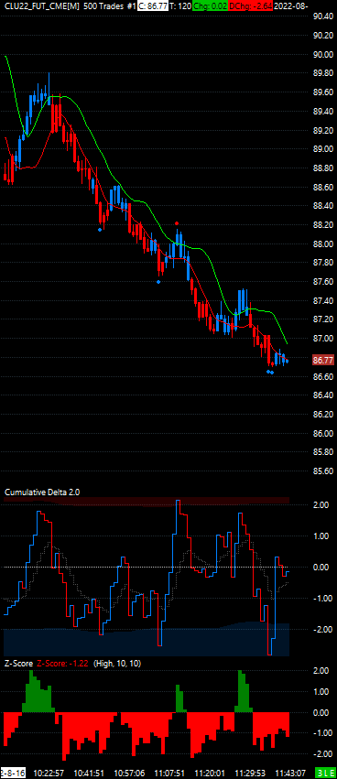Image resolution: width=337 pixels, height=779 pixels.
Task: Click the red dot signal marker above 88.20
Action: pyautogui.click(x=177, y=223)
